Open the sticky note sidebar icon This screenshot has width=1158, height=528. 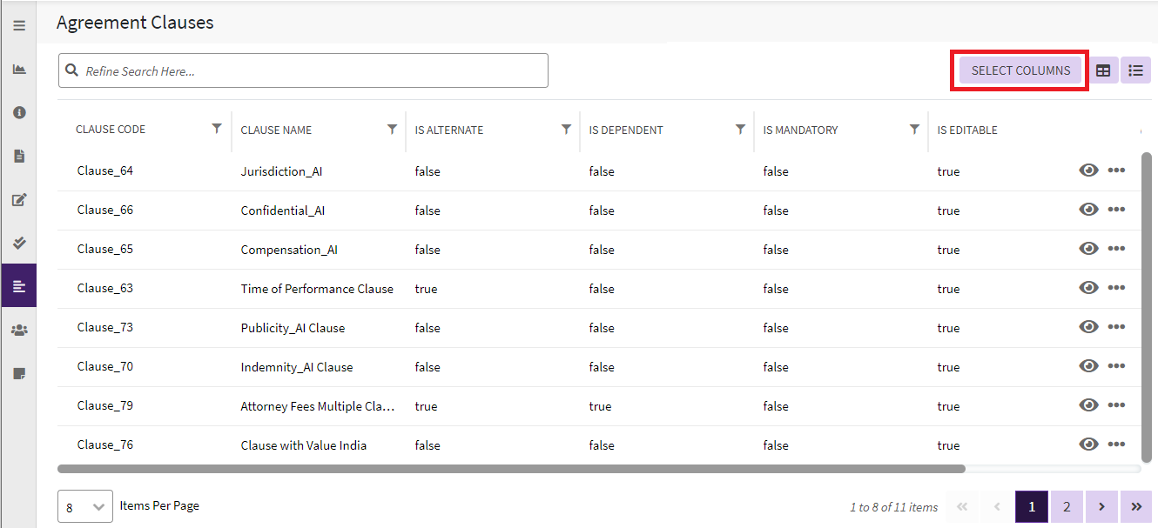[x=18, y=373]
